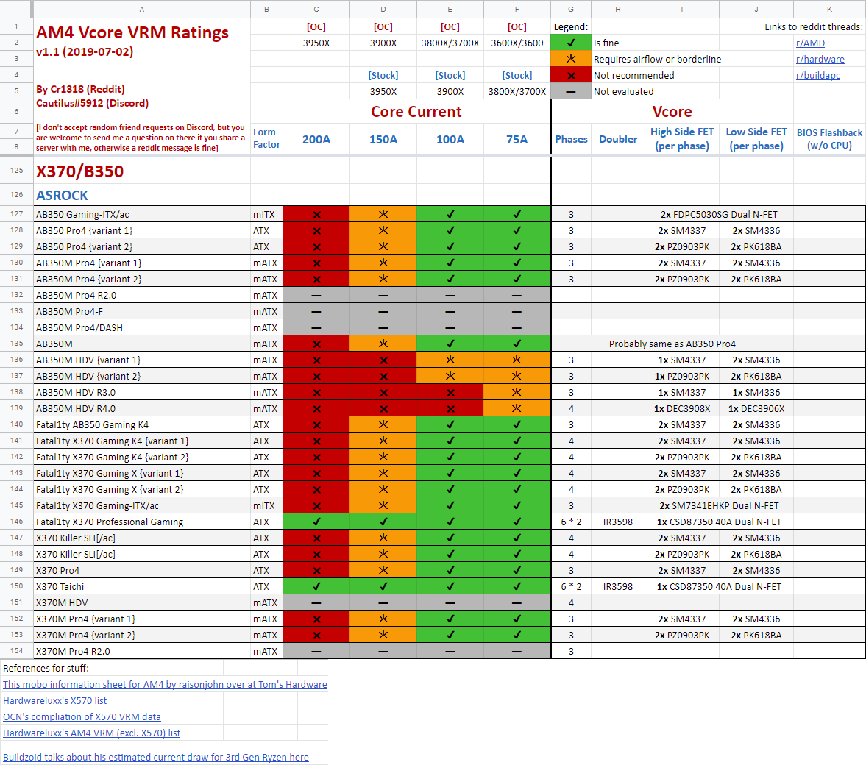866x765 pixels.
Task: Select the 'Fatal1ty X370 Professional Gaming' cell
Action: pyautogui.click(x=142, y=522)
